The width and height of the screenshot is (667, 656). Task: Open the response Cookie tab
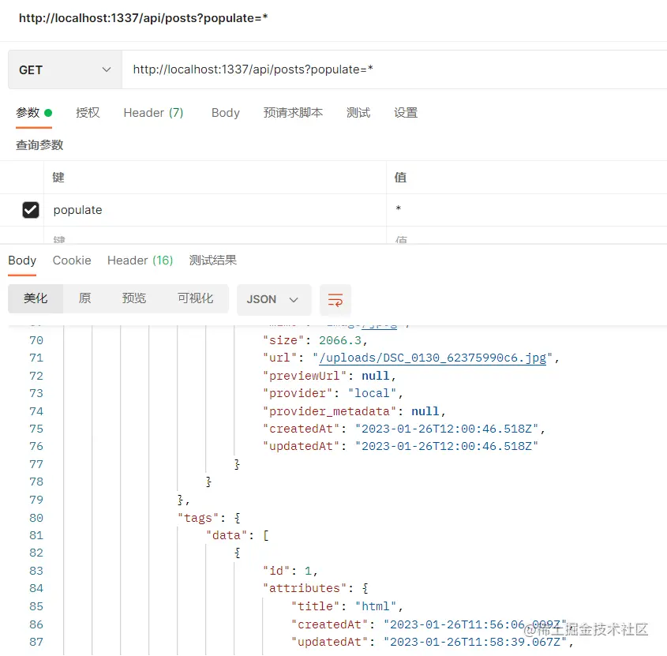coord(72,261)
